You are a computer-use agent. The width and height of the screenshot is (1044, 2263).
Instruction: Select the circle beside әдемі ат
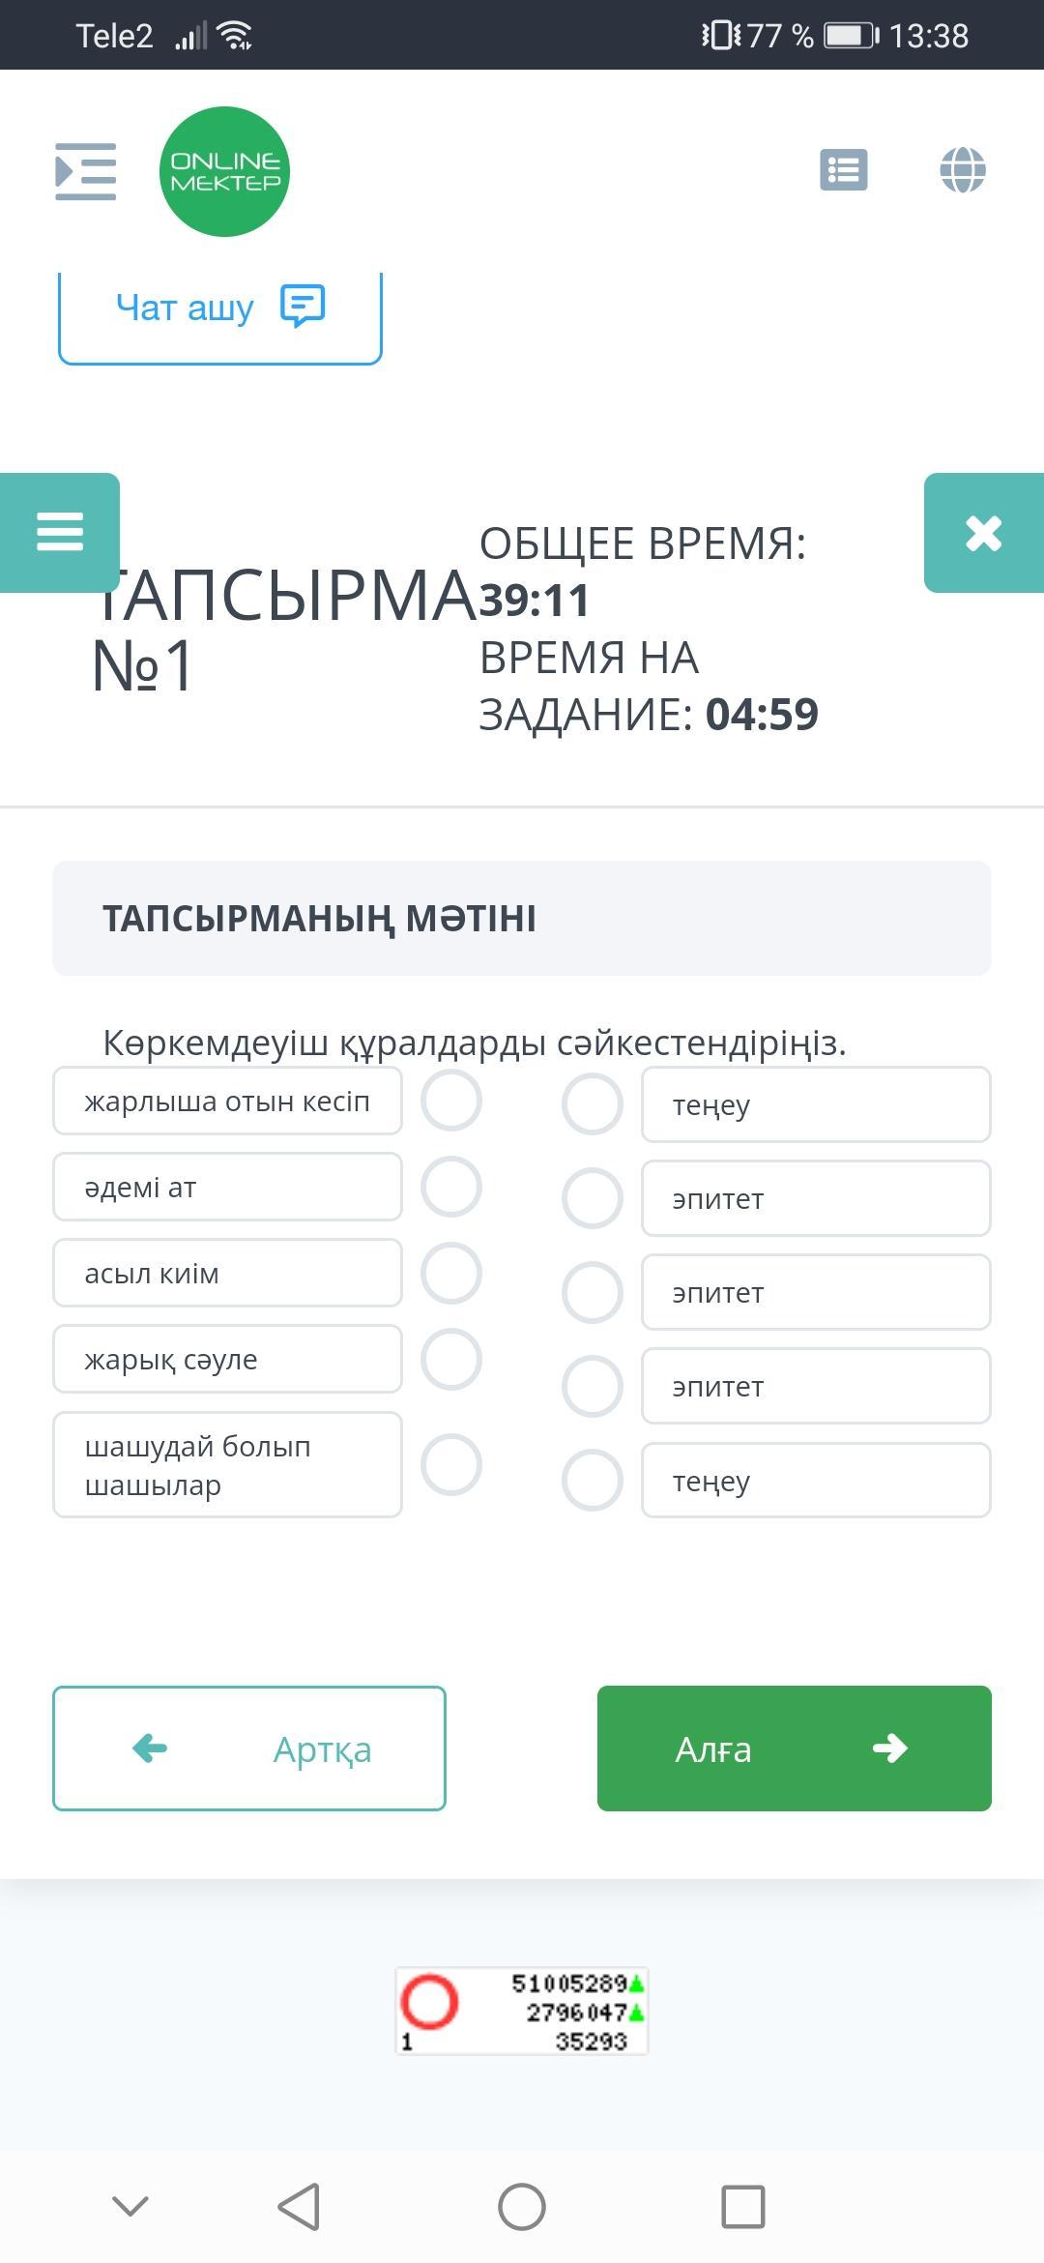(x=451, y=1187)
